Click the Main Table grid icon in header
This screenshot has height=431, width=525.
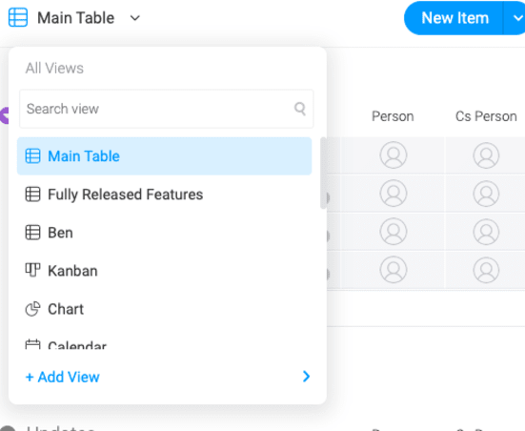pos(18,17)
